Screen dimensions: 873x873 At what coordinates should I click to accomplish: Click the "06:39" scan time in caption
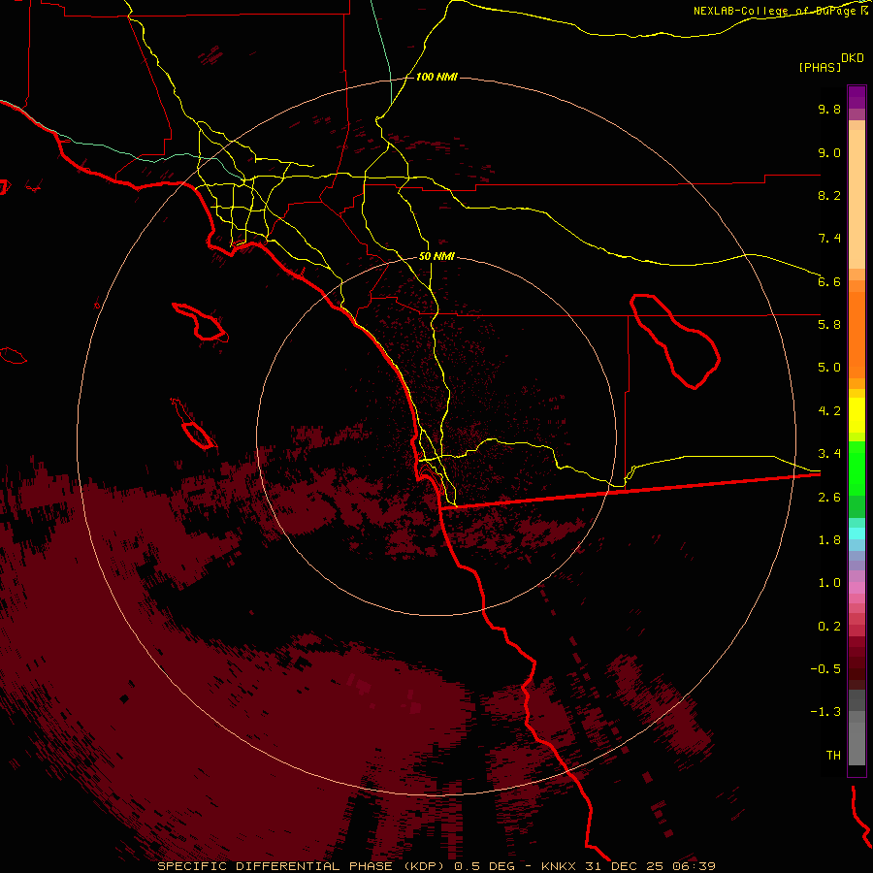(x=695, y=866)
